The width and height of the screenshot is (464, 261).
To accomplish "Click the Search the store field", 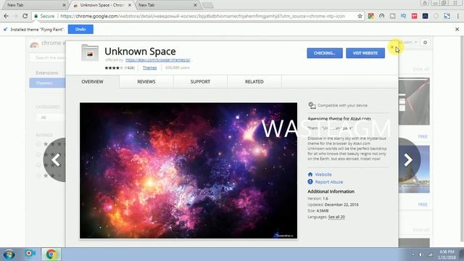I will coord(47,58).
